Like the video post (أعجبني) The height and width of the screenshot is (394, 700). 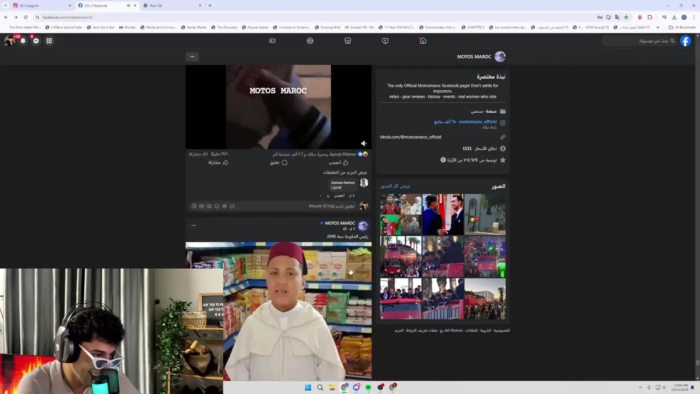coord(339,163)
